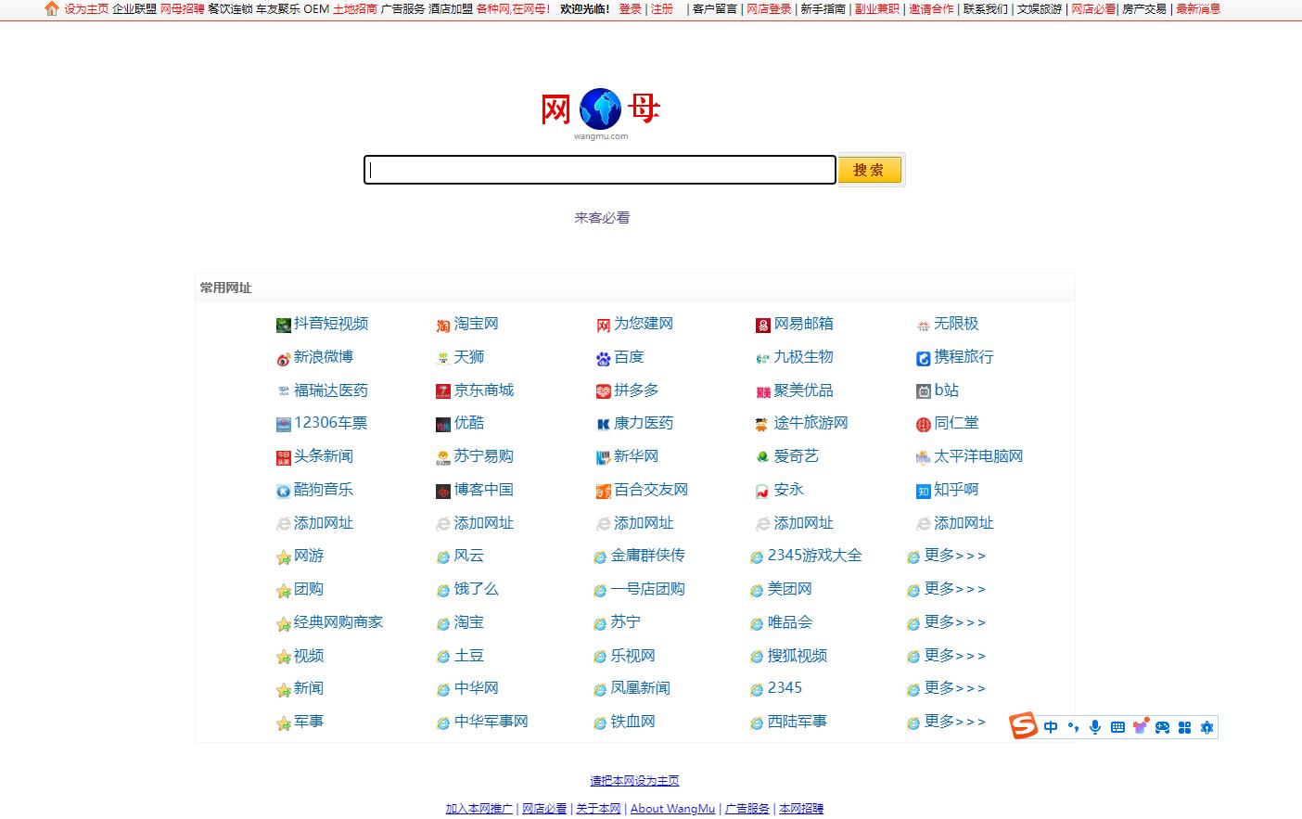This screenshot has height=819, width=1302.
Task: Open the 途牛旅游网 link
Action: coord(811,423)
